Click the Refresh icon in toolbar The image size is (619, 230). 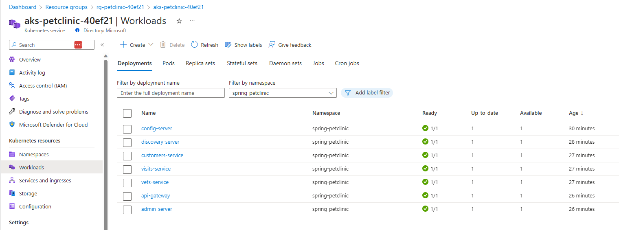click(194, 45)
